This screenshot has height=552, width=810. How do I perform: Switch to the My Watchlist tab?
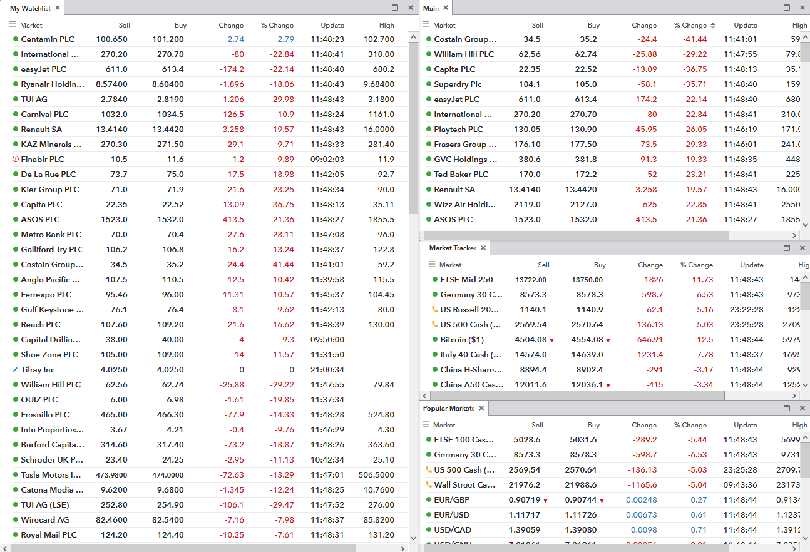pos(31,8)
